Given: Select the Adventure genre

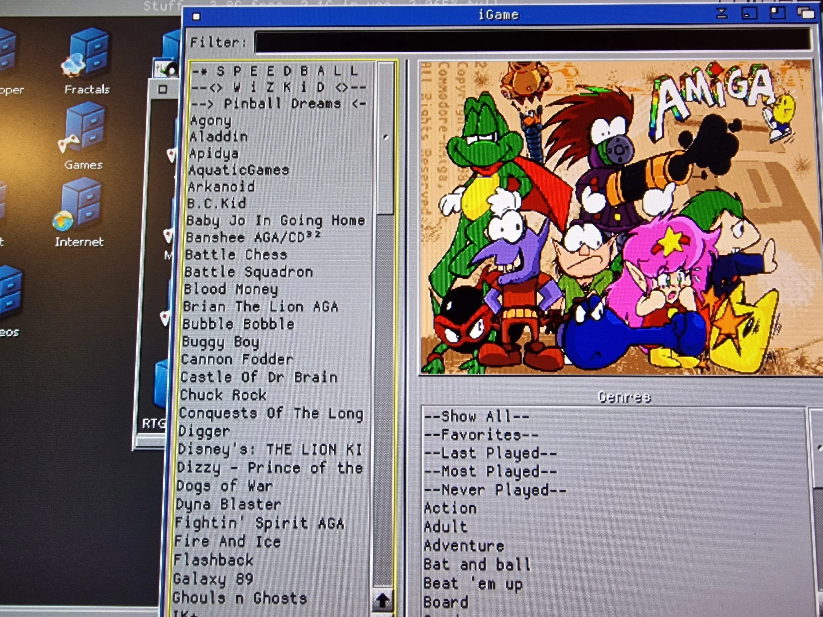Looking at the screenshot, I should [x=464, y=546].
